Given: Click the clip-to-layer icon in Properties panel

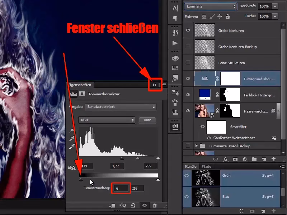Looking at the screenshot, I should pos(112,206).
